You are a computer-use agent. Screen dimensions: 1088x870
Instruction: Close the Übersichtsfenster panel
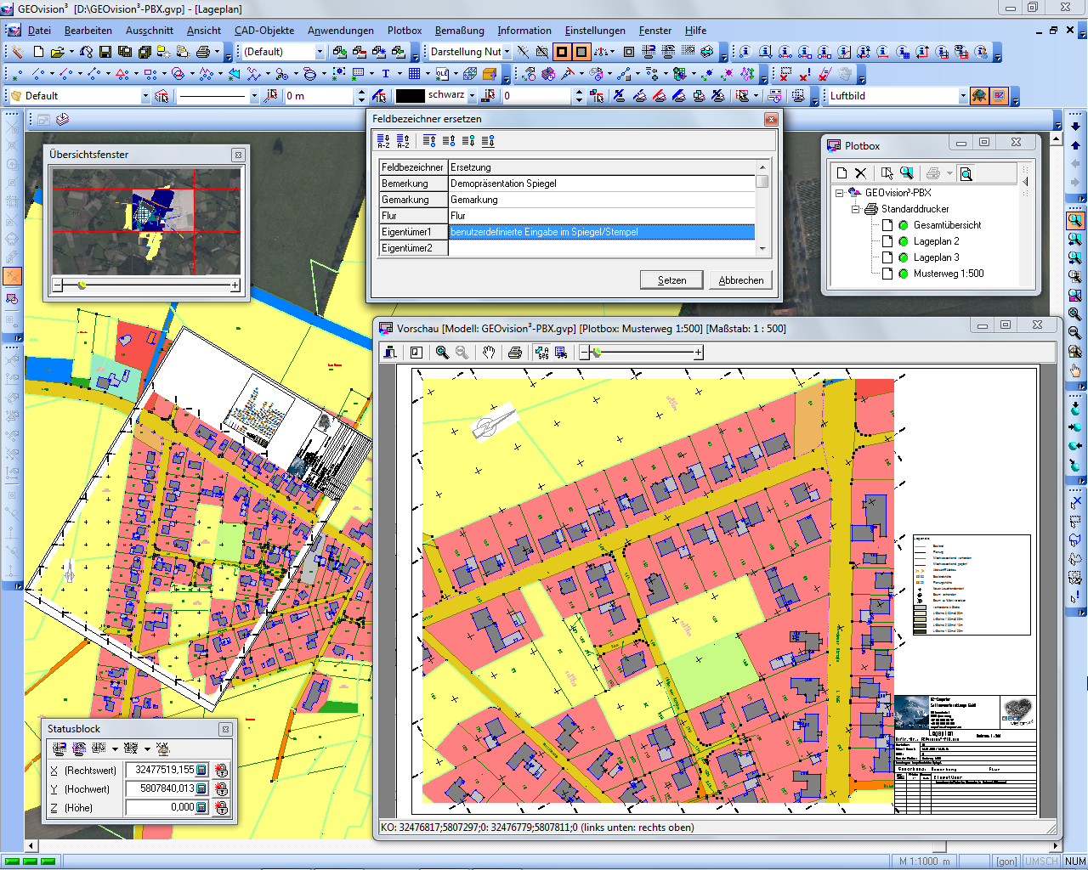238,155
